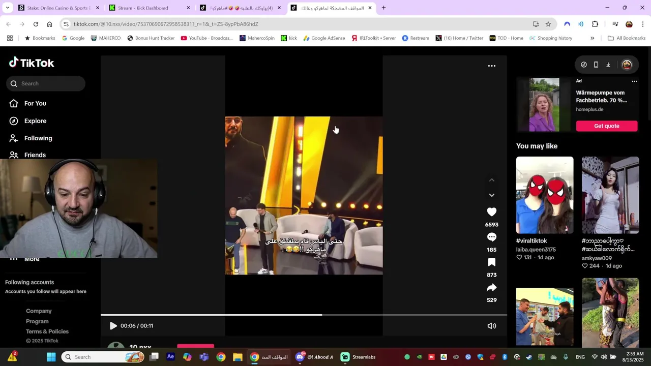Image resolution: width=651 pixels, height=366 pixels.
Task: Save video with the bookmark icon
Action: (x=491, y=262)
